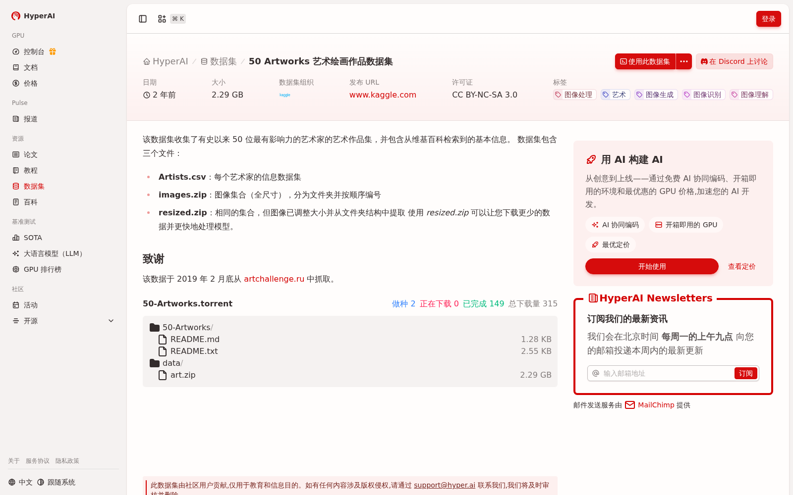This screenshot has width=793, height=495.
Task: Select the 艺术 tag
Action: click(x=615, y=95)
